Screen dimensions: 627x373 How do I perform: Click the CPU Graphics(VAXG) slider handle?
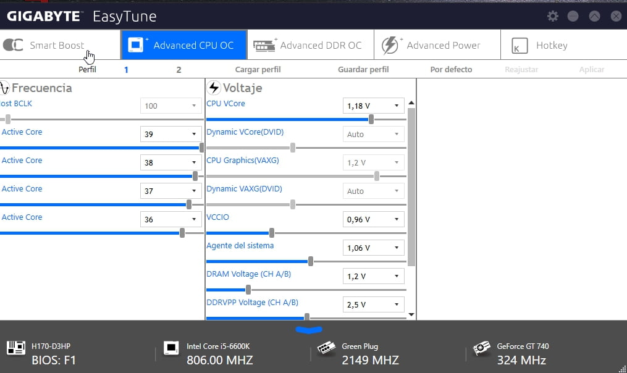point(377,176)
